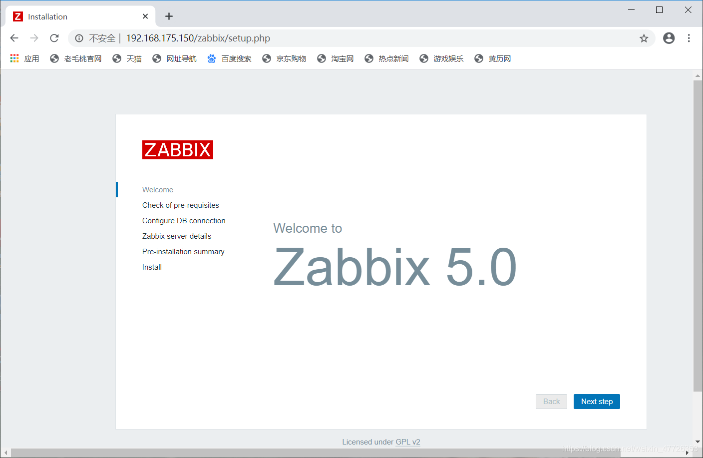Screen dimensions: 703x458
Task: Click the ZABBIX logo
Action: (178, 150)
